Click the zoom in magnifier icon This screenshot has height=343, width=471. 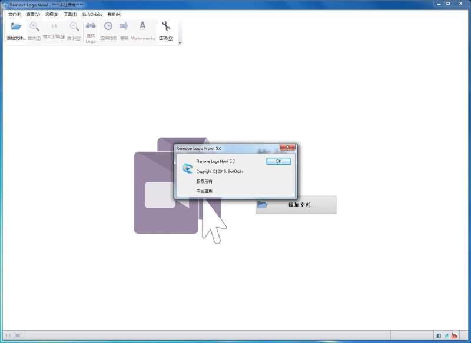point(34,27)
